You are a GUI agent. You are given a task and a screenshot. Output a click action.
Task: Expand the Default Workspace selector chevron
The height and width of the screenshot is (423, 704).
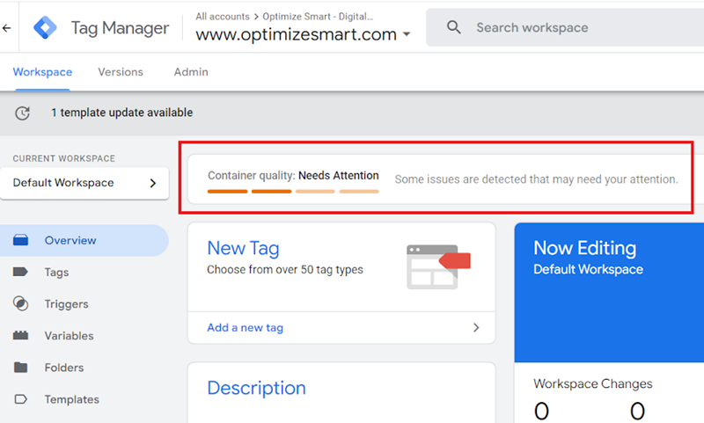tap(152, 183)
